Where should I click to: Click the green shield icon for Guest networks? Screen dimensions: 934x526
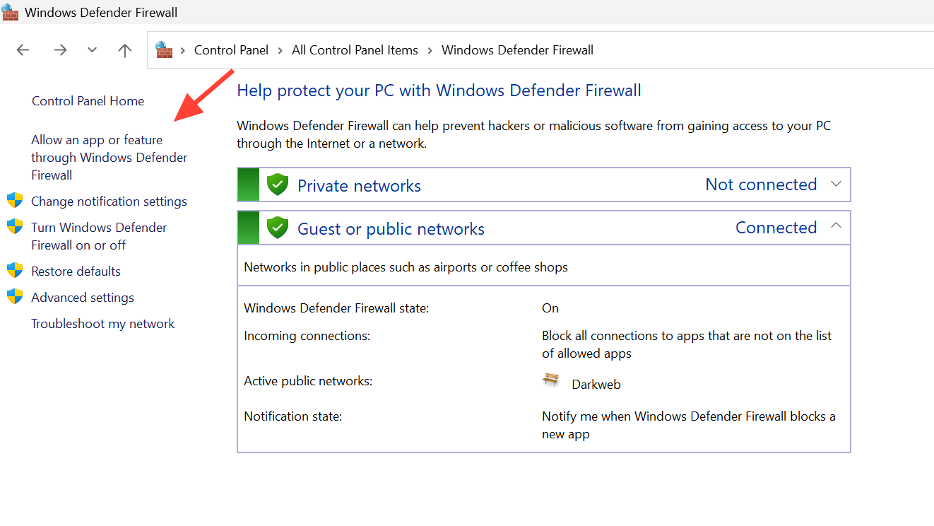click(x=278, y=228)
